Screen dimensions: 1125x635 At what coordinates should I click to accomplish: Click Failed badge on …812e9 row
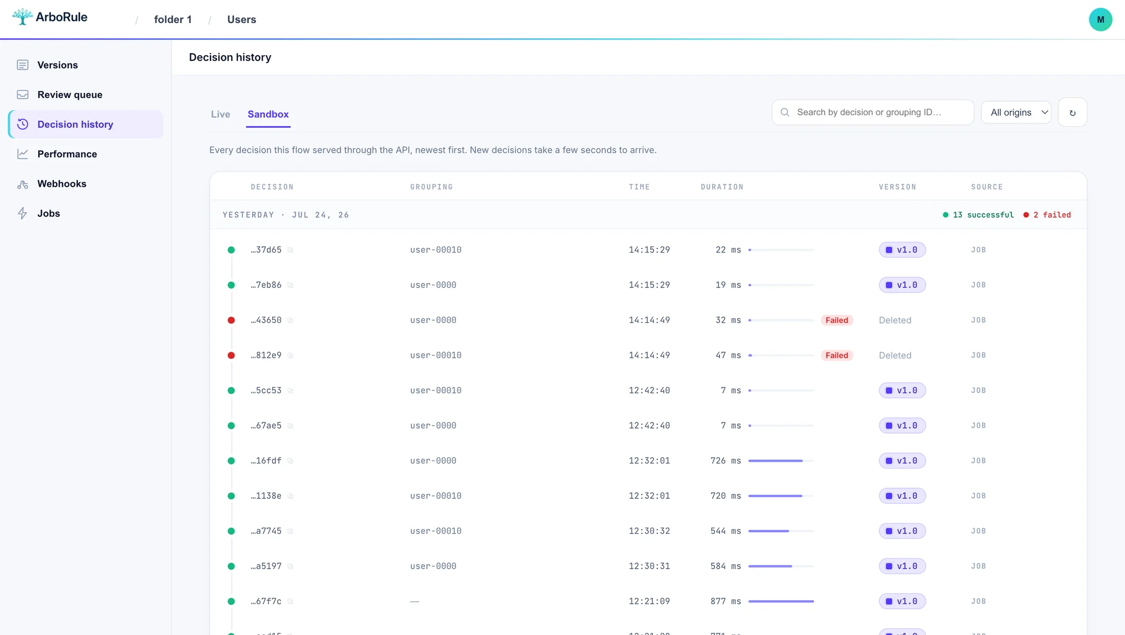(x=836, y=355)
